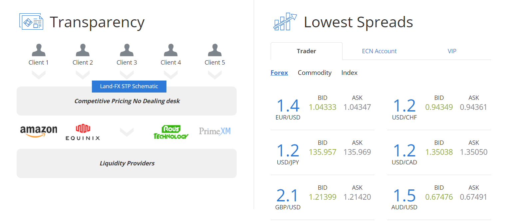Show Commodity spreads
Image resolution: width=519 pixels, height=224 pixels.
pos(315,73)
